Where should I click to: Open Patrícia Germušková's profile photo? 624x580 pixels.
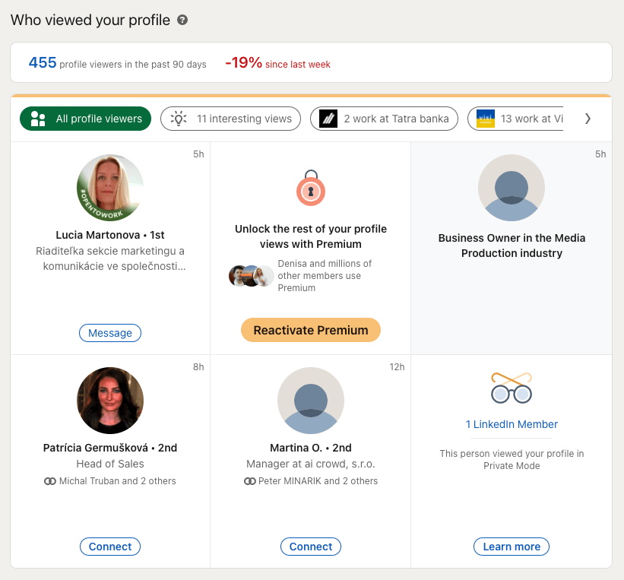click(110, 401)
